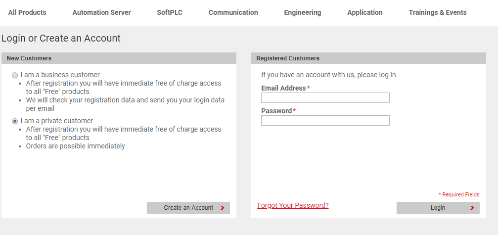The height and width of the screenshot is (235, 498).
Task: Click the Password field label
Action: coord(276,111)
